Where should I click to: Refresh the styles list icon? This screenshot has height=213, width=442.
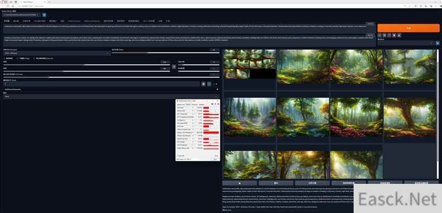438,43
